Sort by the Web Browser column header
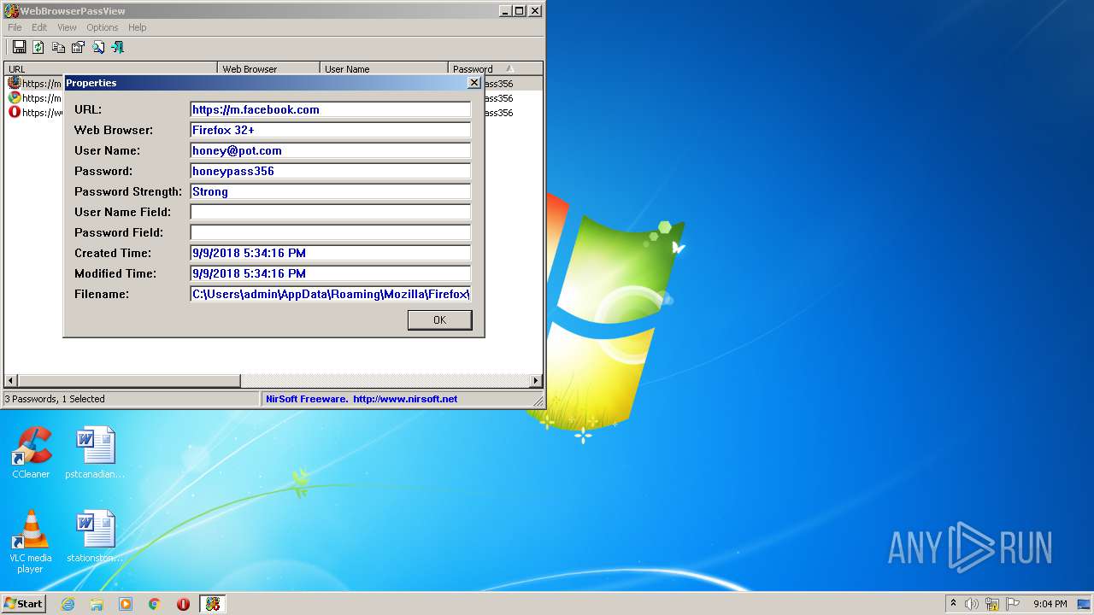1094x615 pixels. (269, 69)
